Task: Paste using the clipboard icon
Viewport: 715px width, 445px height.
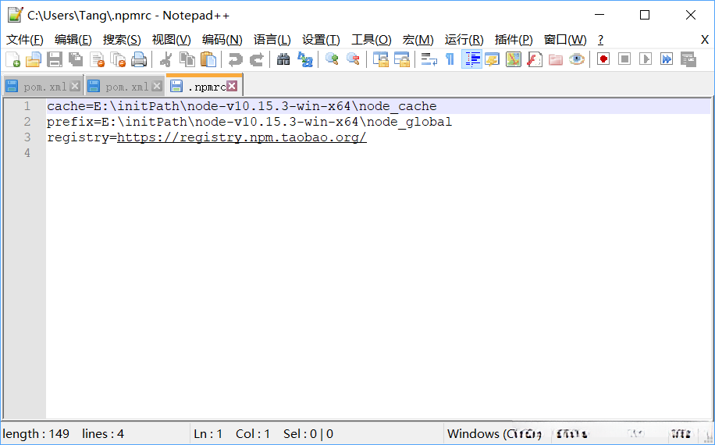Action: pos(208,59)
